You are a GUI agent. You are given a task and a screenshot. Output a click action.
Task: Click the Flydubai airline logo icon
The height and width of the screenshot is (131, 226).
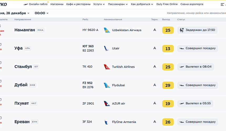(107, 85)
